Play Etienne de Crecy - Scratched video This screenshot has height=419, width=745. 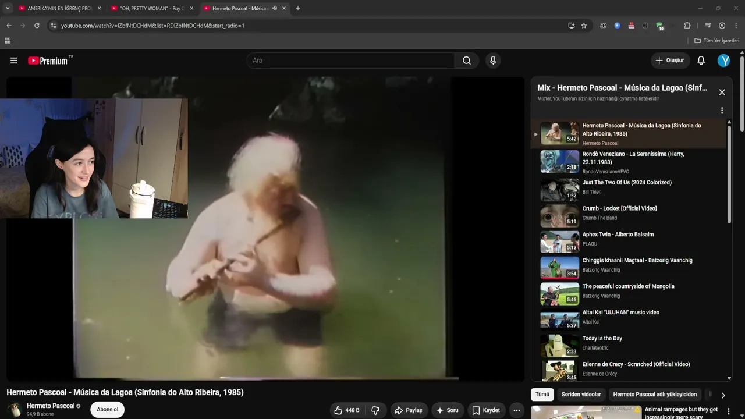click(629, 370)
